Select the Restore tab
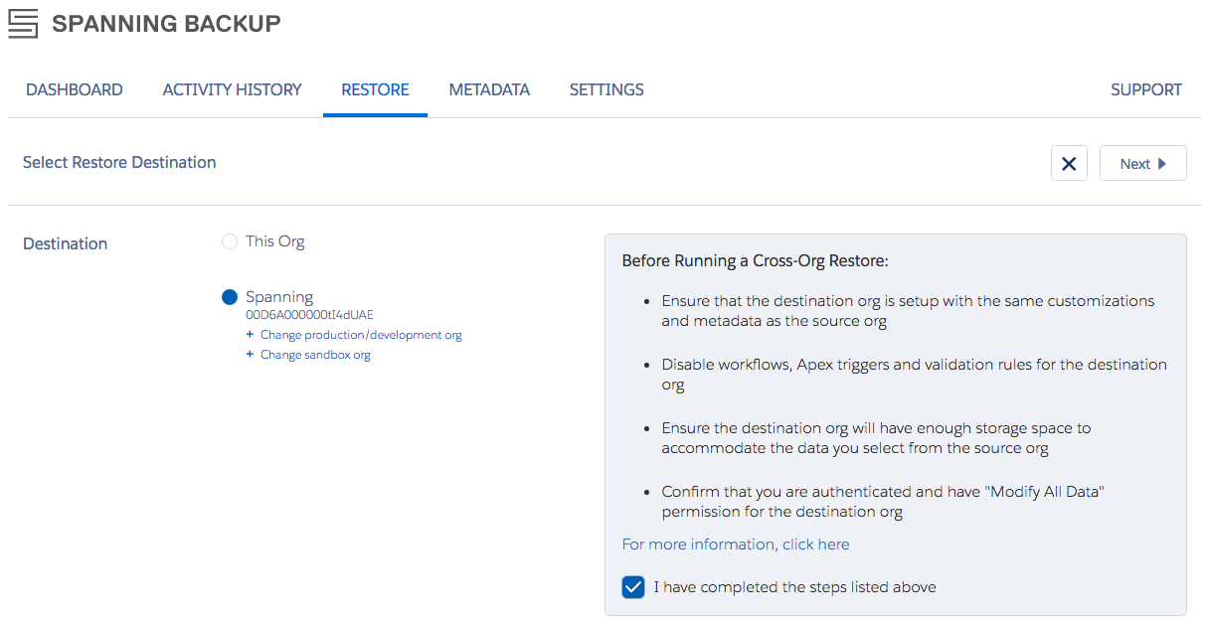The image size is (1208, 624). click(375, 89)
